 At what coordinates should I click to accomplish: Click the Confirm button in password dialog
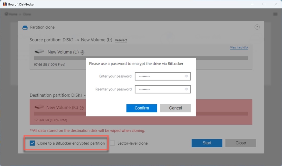[x=142, y=108]
